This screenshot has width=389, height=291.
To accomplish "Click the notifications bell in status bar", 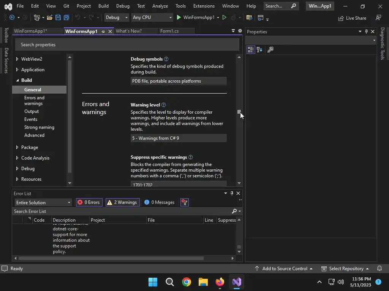I will coord(380,269).
